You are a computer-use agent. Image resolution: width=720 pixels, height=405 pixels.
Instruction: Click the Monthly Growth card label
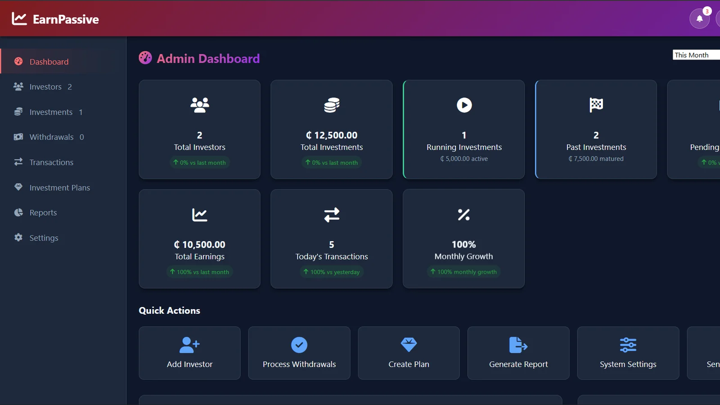[x=464, y=256]
